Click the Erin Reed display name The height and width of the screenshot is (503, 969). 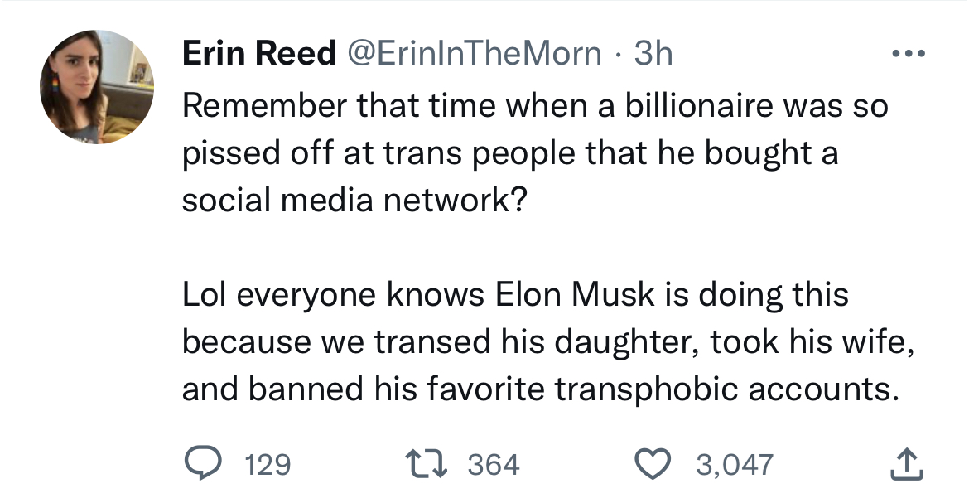[x=258, y=55]
